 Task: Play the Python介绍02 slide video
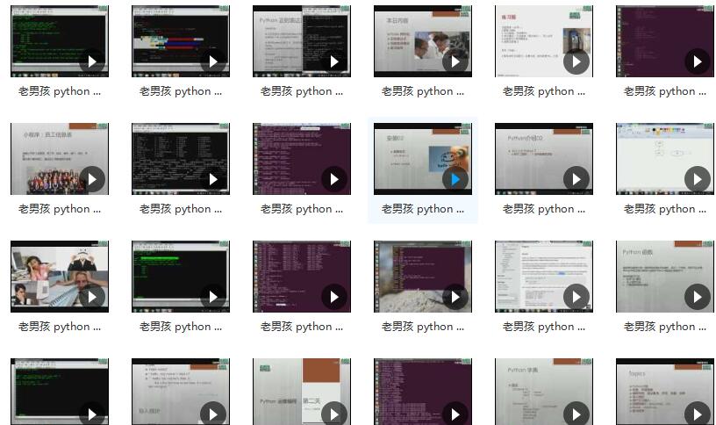pos(576,179)
